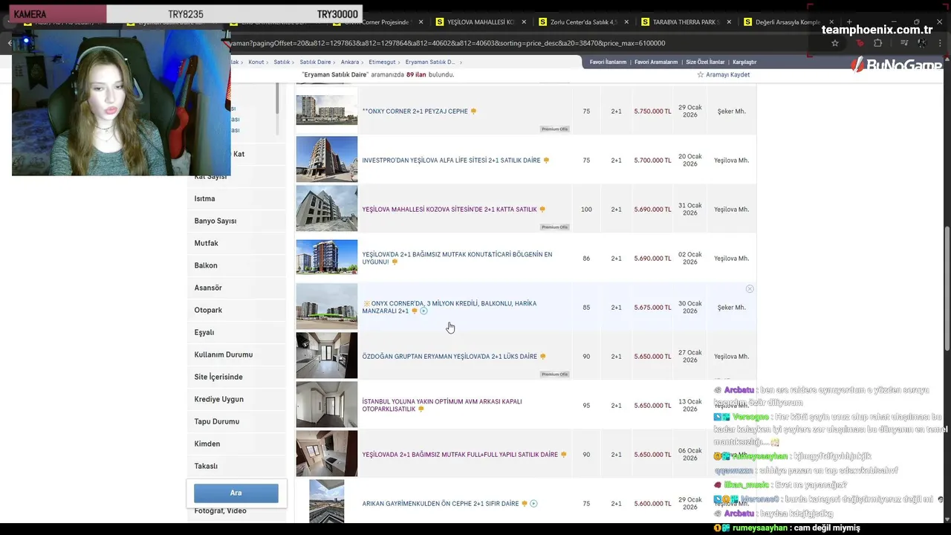Image resolution: width=951 pixels, height=535 pixels.
Task: Click pin icon beside YEŞİLOVA'DA 2+1 BAĞIMSIZ MUTFAK
Action: (x=395, y=262)
